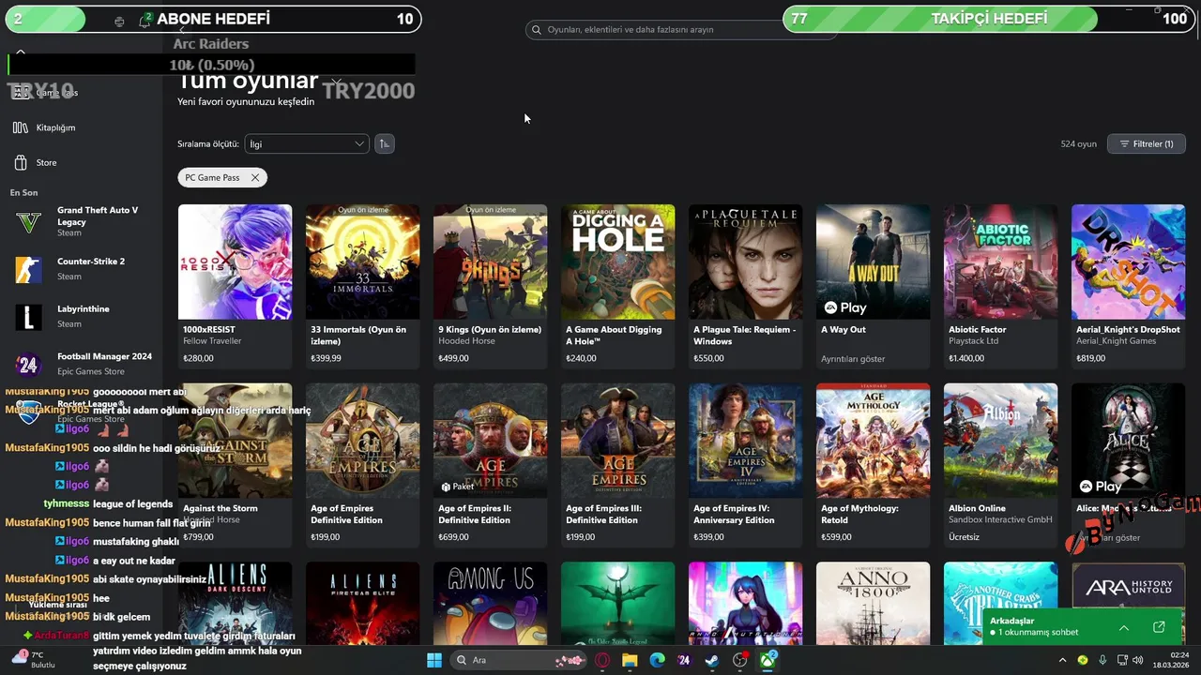
Task: Open the İlgi sort criteria dropdown
Action: click(306, 143)
